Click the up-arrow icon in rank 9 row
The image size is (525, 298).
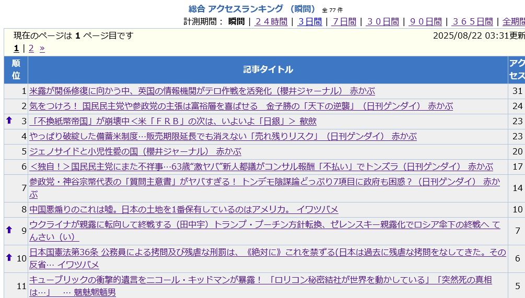(x=9, y=230)
